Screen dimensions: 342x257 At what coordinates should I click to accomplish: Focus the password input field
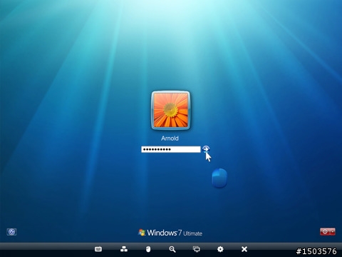(x=171, y=149)
